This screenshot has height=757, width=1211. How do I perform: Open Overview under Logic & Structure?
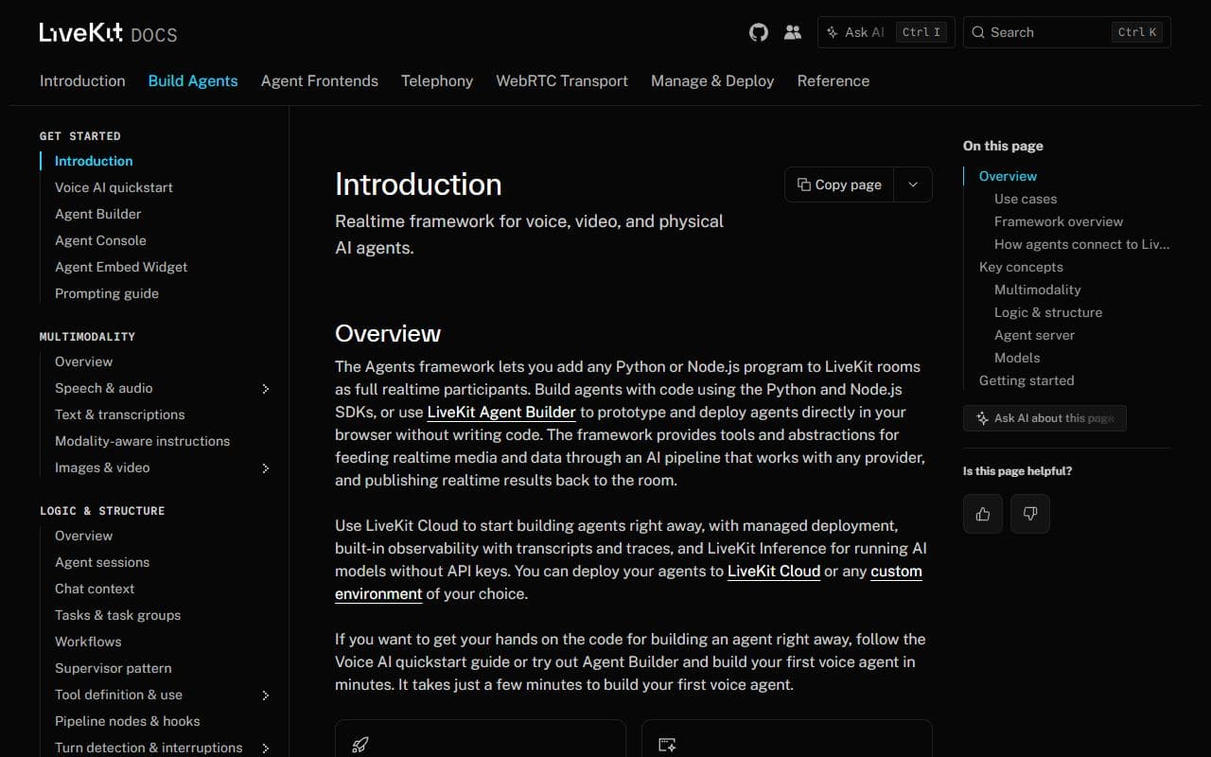pos(83,536)
